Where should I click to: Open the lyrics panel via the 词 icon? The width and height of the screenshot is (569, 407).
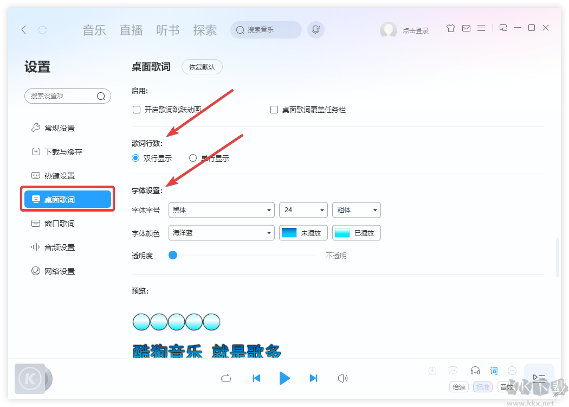[494, 370]
